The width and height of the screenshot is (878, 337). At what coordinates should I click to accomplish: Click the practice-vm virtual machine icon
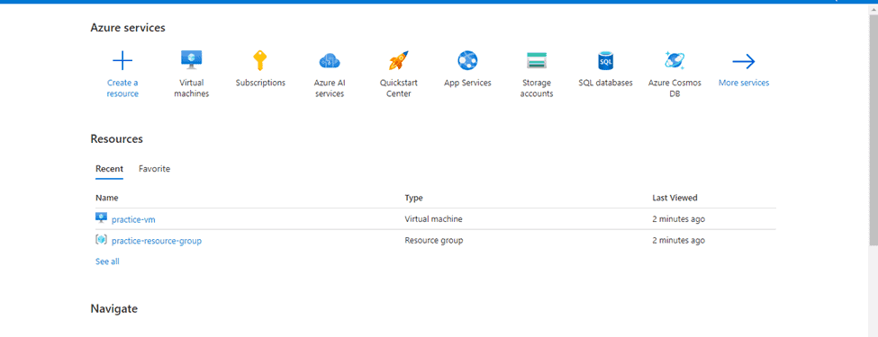coord(101,218)
